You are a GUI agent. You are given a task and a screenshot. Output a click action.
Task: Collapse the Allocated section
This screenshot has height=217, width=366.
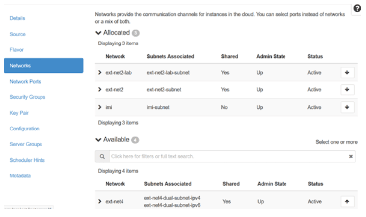tap(98, 33)
